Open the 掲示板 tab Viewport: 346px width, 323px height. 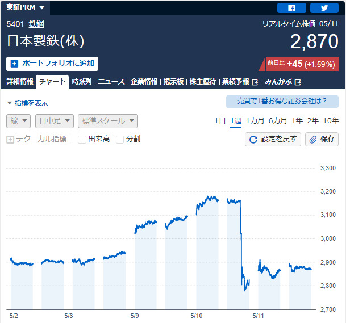click(x=173, y=82)
